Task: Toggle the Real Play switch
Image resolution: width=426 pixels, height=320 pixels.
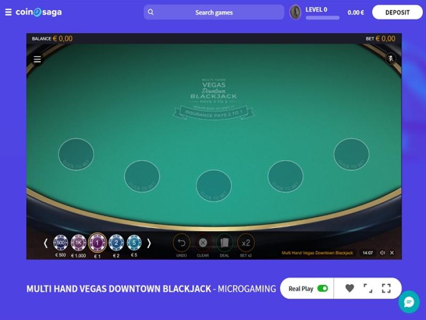Action: pos(323,288)
